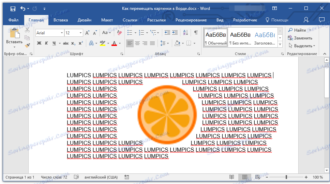Image resolution: width=330 pixels, height=184 pixels.
Task: Cut selection with the scissors icon
Action: tap(27, 30)
